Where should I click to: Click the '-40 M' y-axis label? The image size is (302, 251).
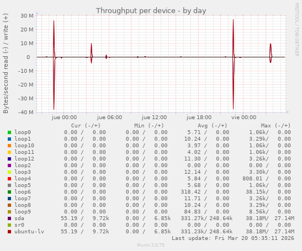(x=26, y=112)
